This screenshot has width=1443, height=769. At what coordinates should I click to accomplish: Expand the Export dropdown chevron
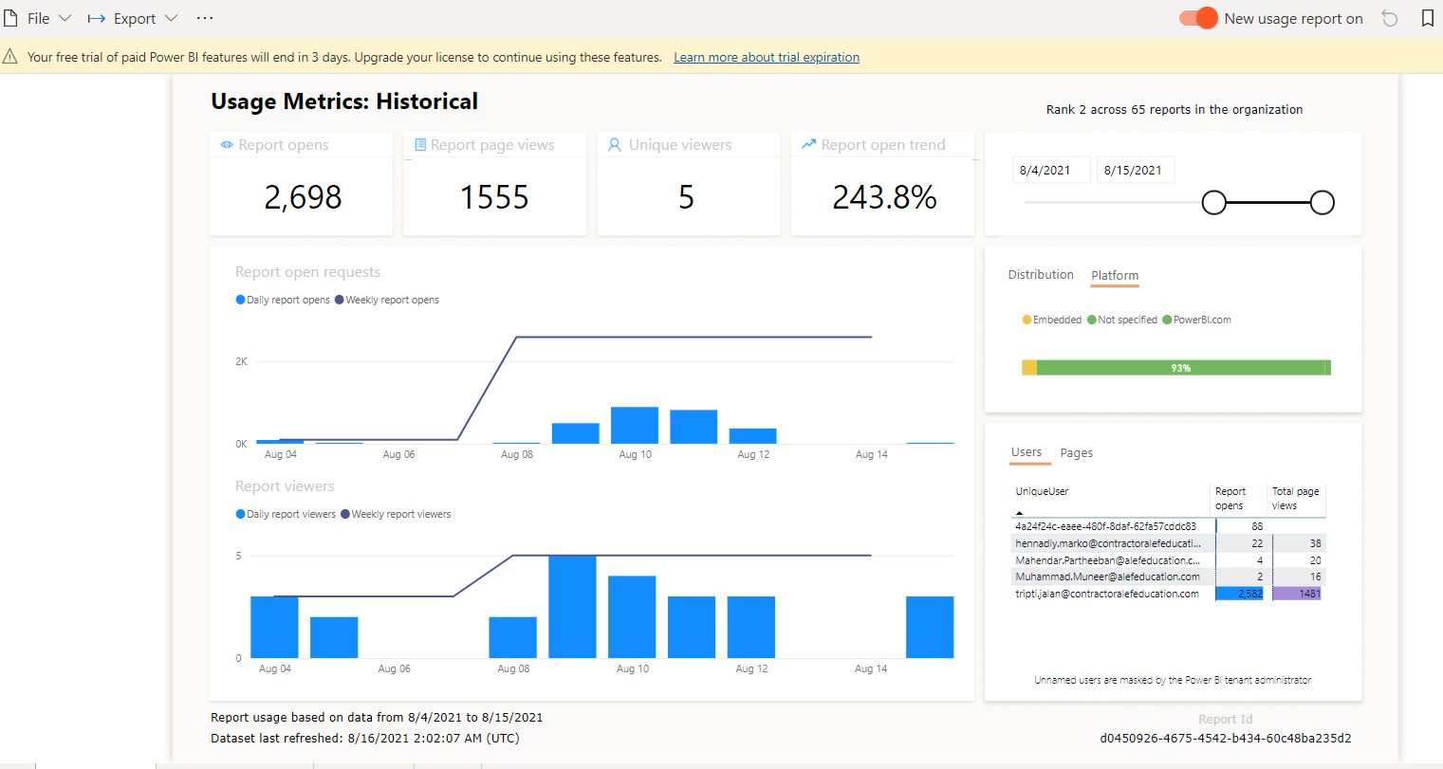[x=171, y=18]
